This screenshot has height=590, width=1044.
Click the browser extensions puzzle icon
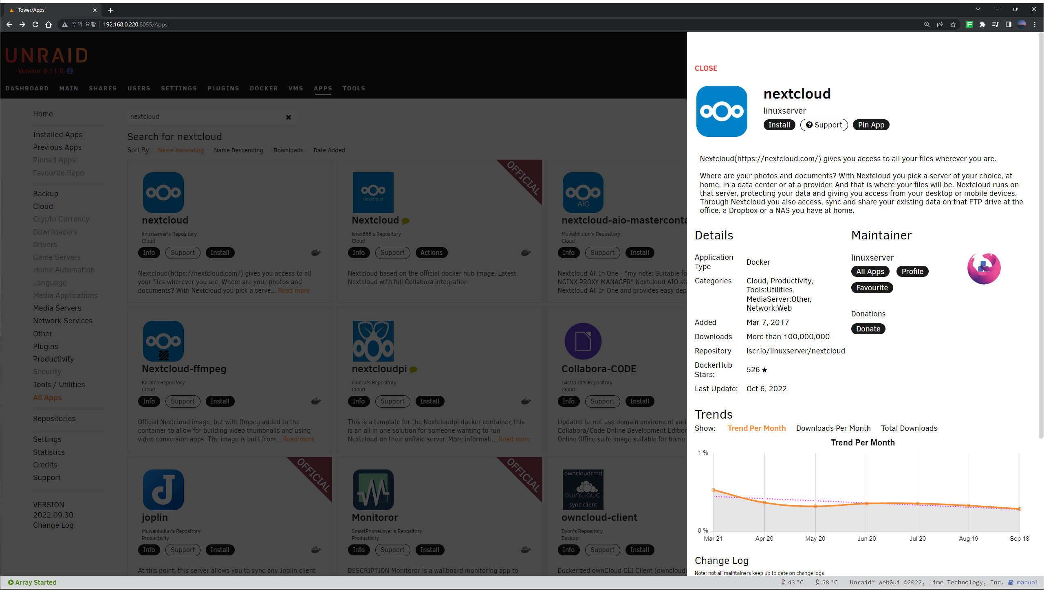[982, 24]
